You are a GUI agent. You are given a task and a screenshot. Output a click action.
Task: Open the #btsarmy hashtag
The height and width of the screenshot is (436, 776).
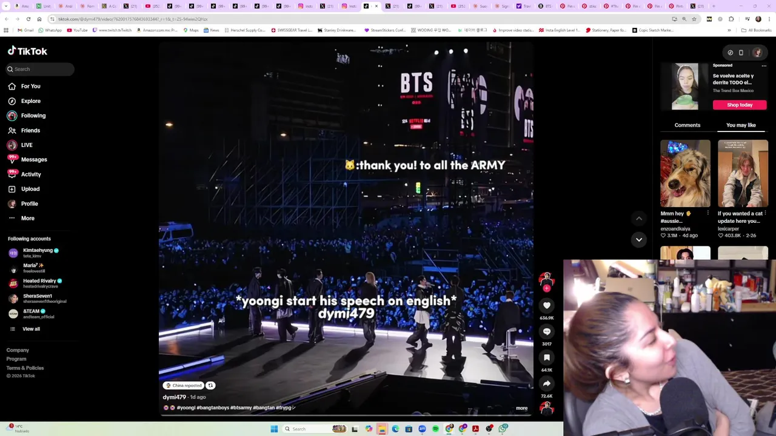(x=241, y=408)
